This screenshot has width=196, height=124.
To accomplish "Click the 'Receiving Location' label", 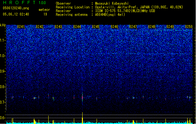I will [73, 7].
